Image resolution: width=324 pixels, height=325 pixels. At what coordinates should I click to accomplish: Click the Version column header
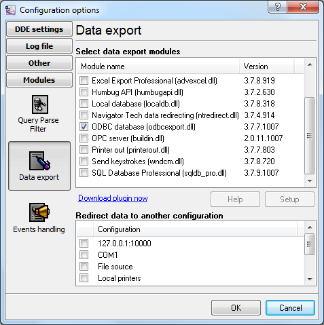(267, 66)
